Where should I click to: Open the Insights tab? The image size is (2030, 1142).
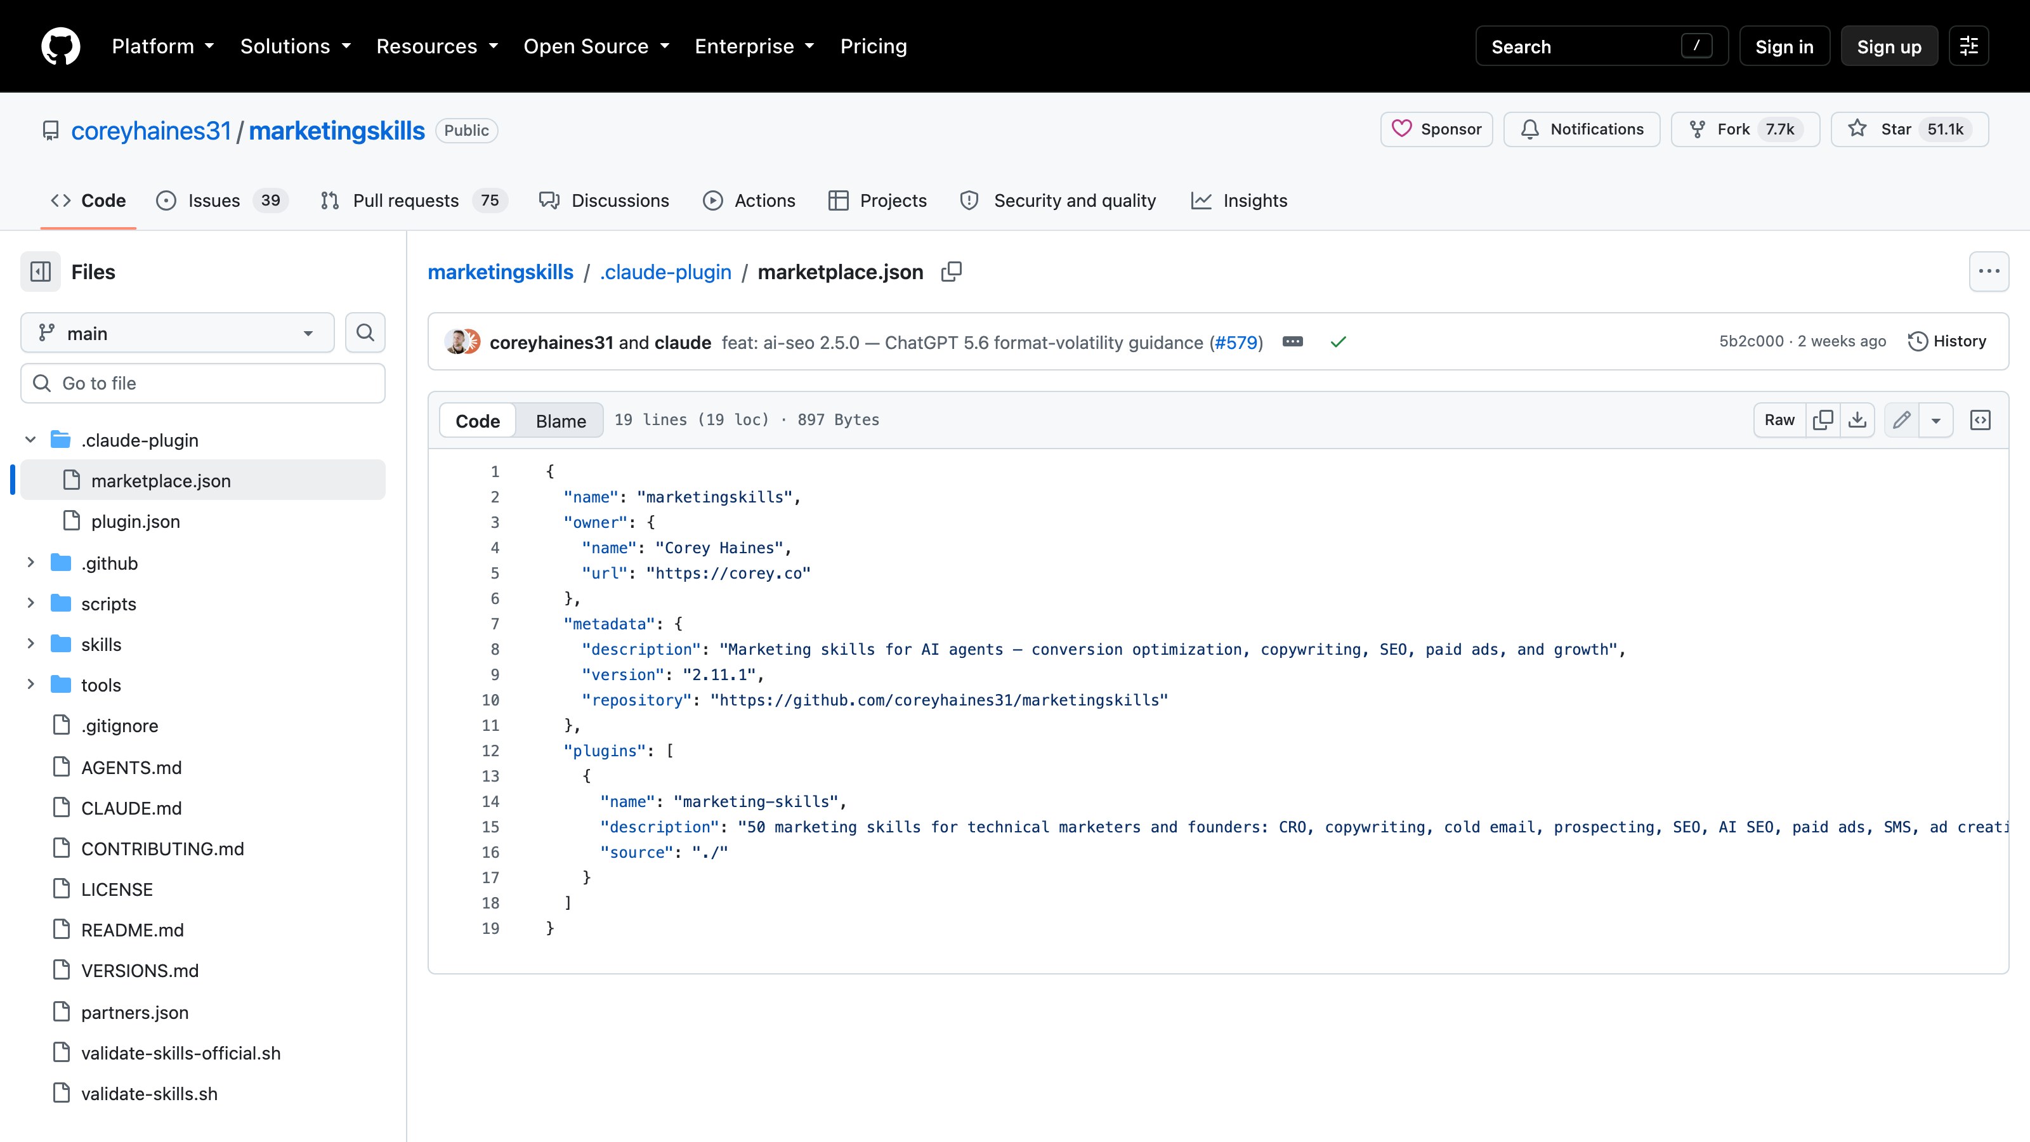pos(1239,200)
